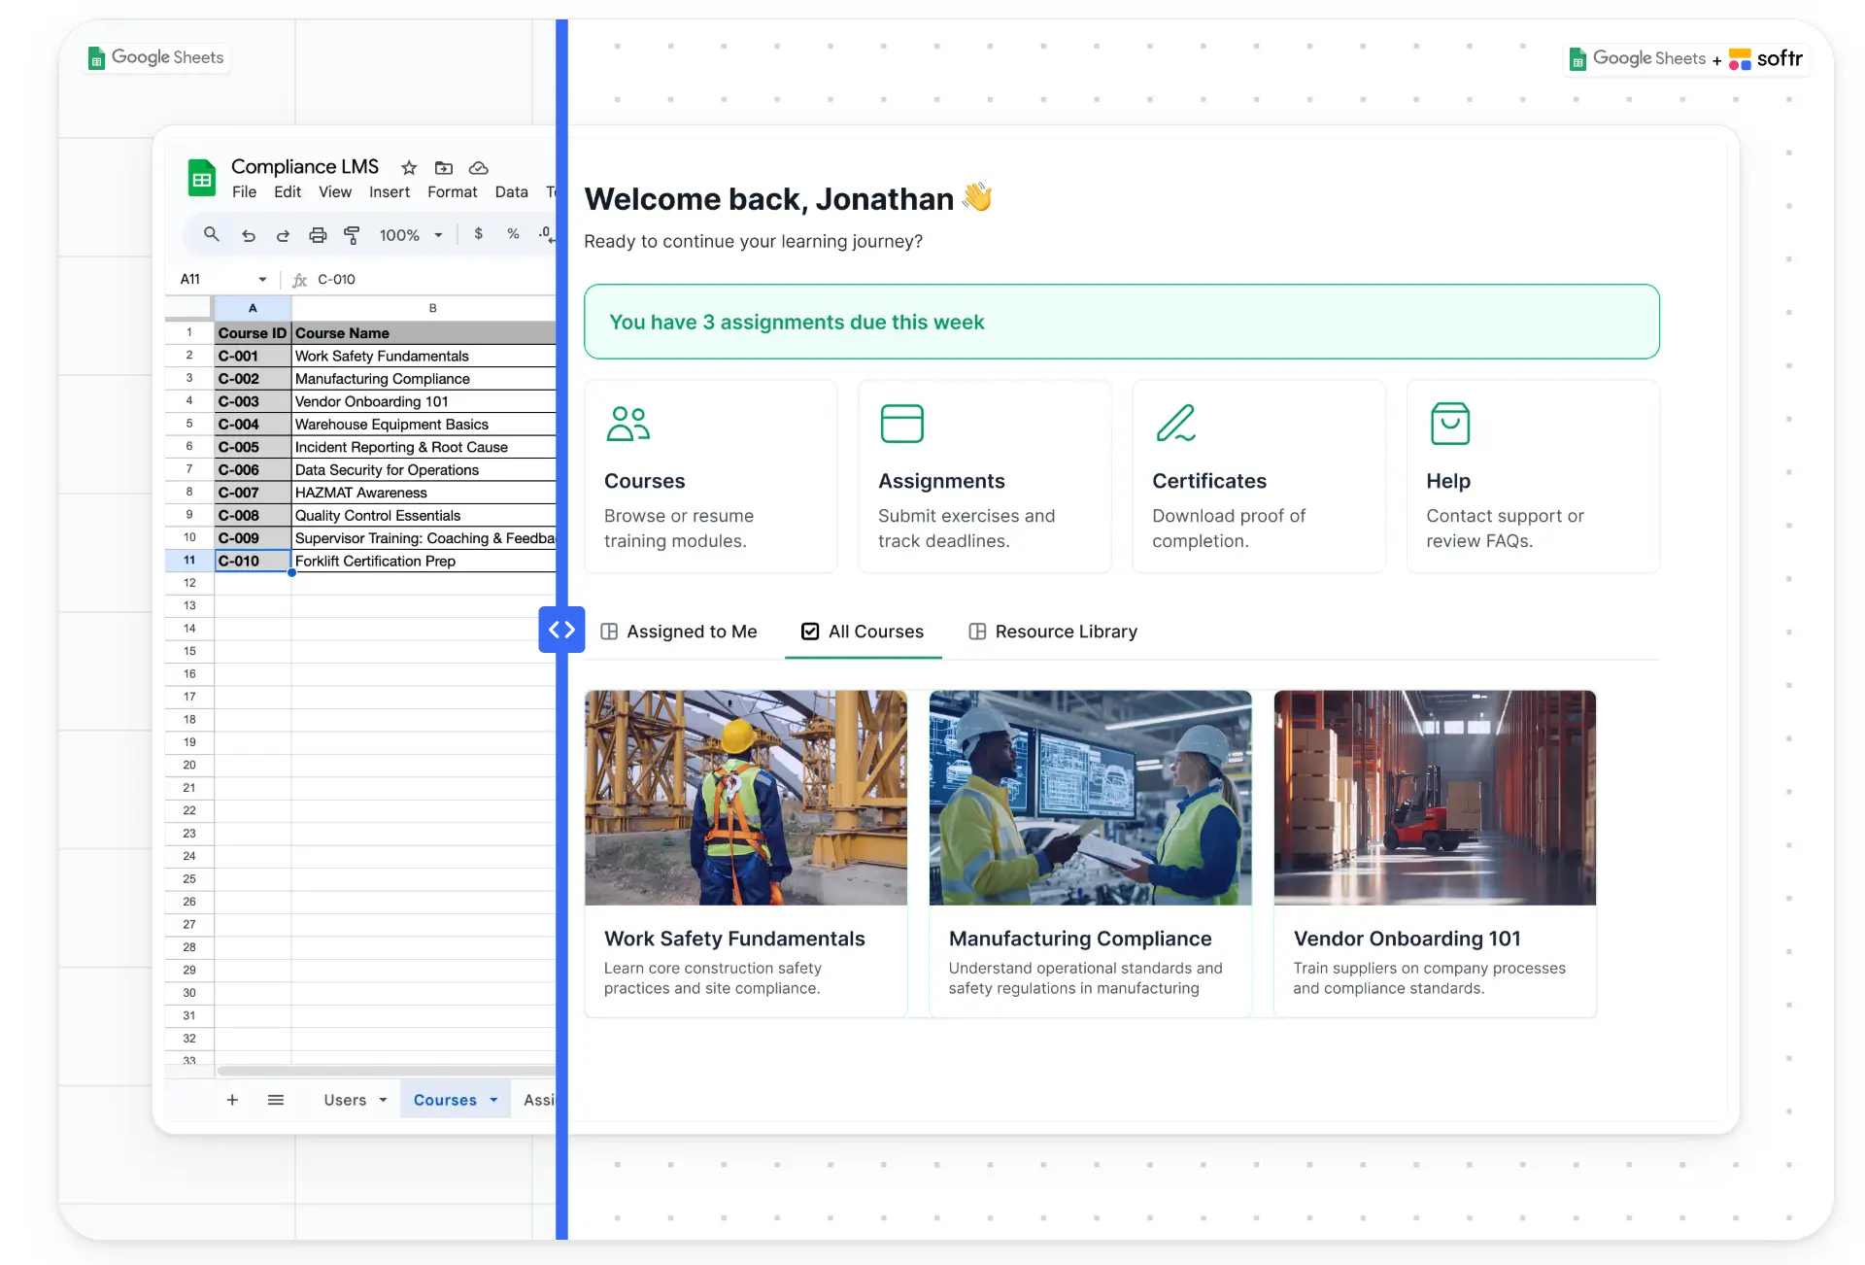The width and height of the screenshot is (1865, 1265).
Task: Click the Courses people icon
Action: 628,424
